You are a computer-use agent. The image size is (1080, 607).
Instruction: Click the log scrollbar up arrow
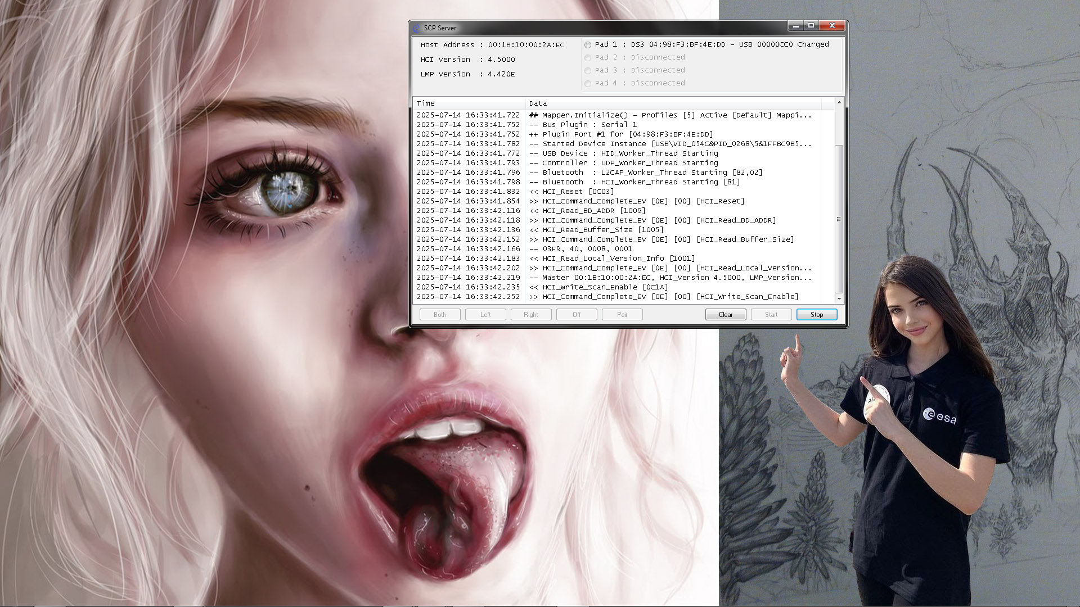pyautogui.click(x=839, y=102)
